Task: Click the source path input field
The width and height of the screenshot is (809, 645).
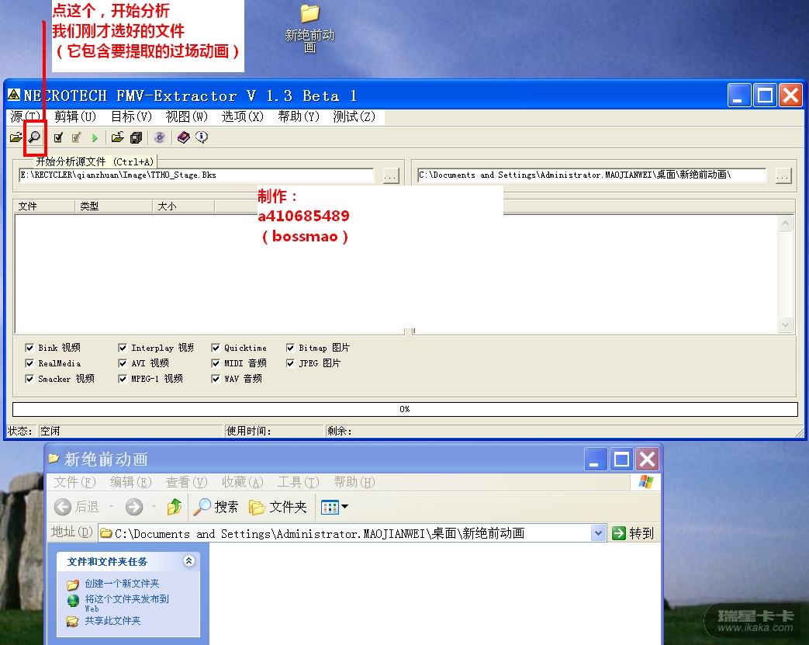Action: point(196,175)
